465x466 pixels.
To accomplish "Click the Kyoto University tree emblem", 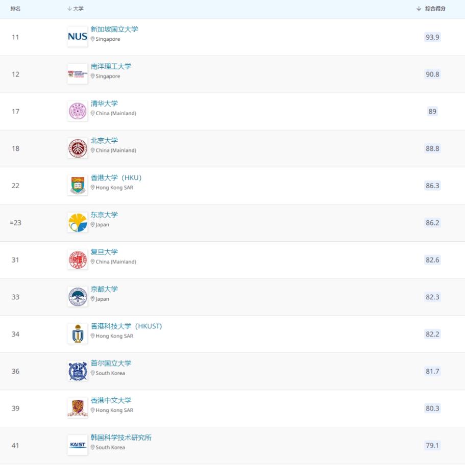I will (x=78, y=297).
